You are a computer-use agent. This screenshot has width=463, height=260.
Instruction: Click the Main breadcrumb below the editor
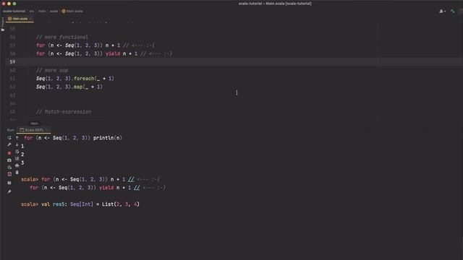[35, 123]
